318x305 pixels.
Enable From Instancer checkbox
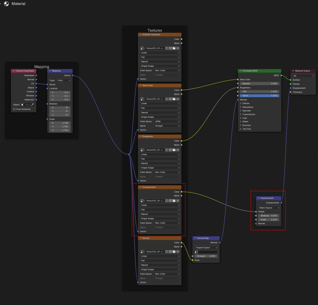[14, 109]
